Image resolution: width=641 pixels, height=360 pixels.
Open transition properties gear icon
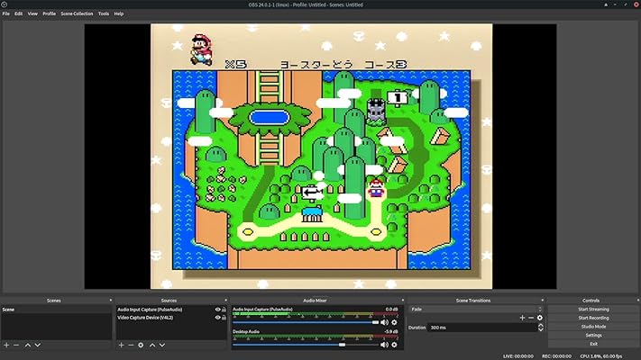point(540,318)
